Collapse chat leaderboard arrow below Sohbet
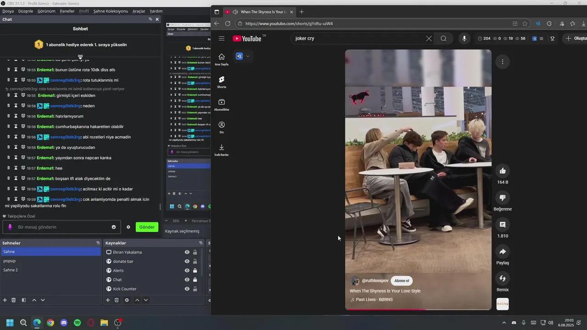This screenshot has height=330, width=587. point(80,57)
